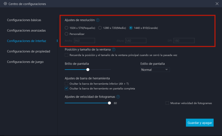Open Configuraciones básicas section

[x=24, y=20]
